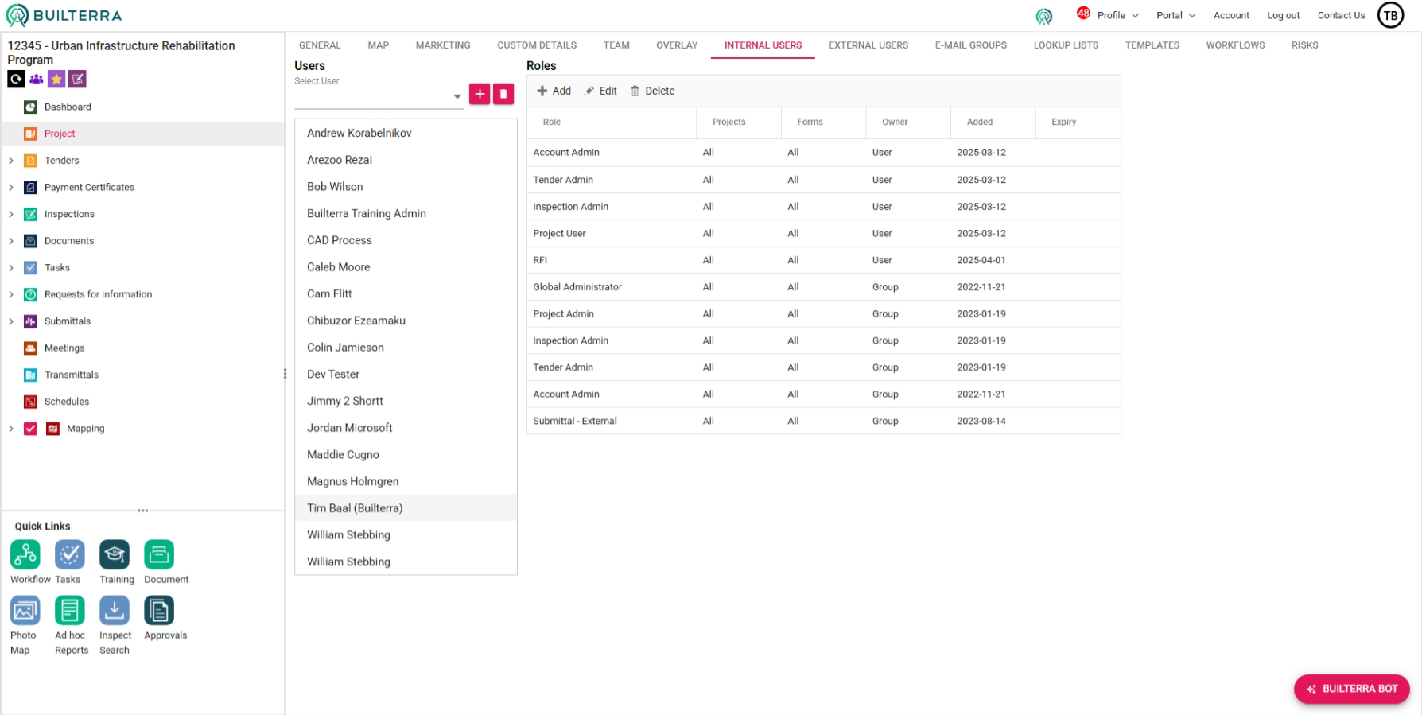Click the red add user plus button

(480, 94)
